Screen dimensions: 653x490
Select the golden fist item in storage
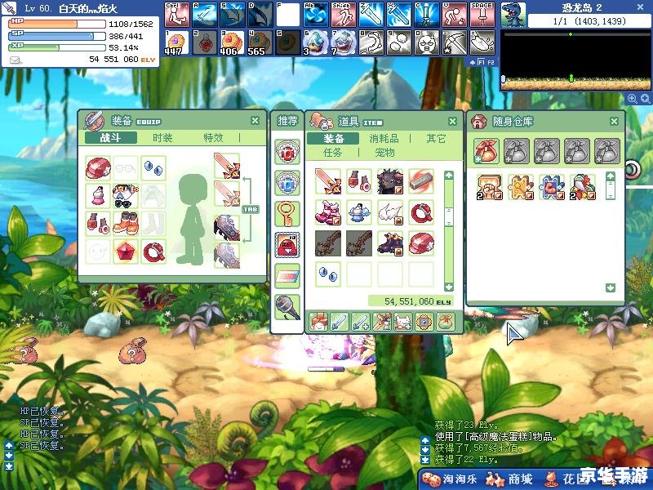pos(489,187)
